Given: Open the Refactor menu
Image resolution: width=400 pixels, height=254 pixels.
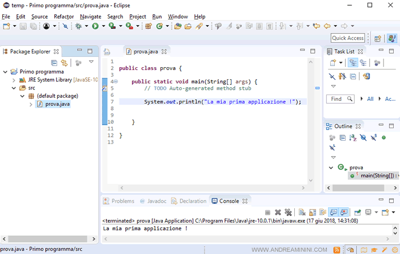Looking at the screenshot, I should (63, 17).
